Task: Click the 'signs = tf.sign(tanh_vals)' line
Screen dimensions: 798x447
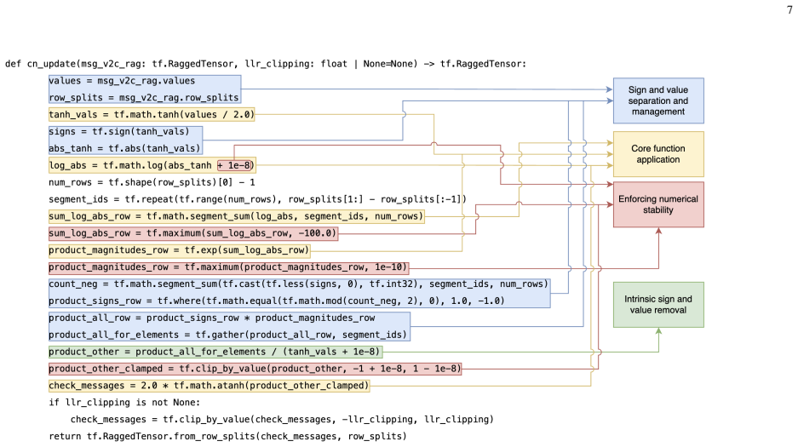Action: 119,132
